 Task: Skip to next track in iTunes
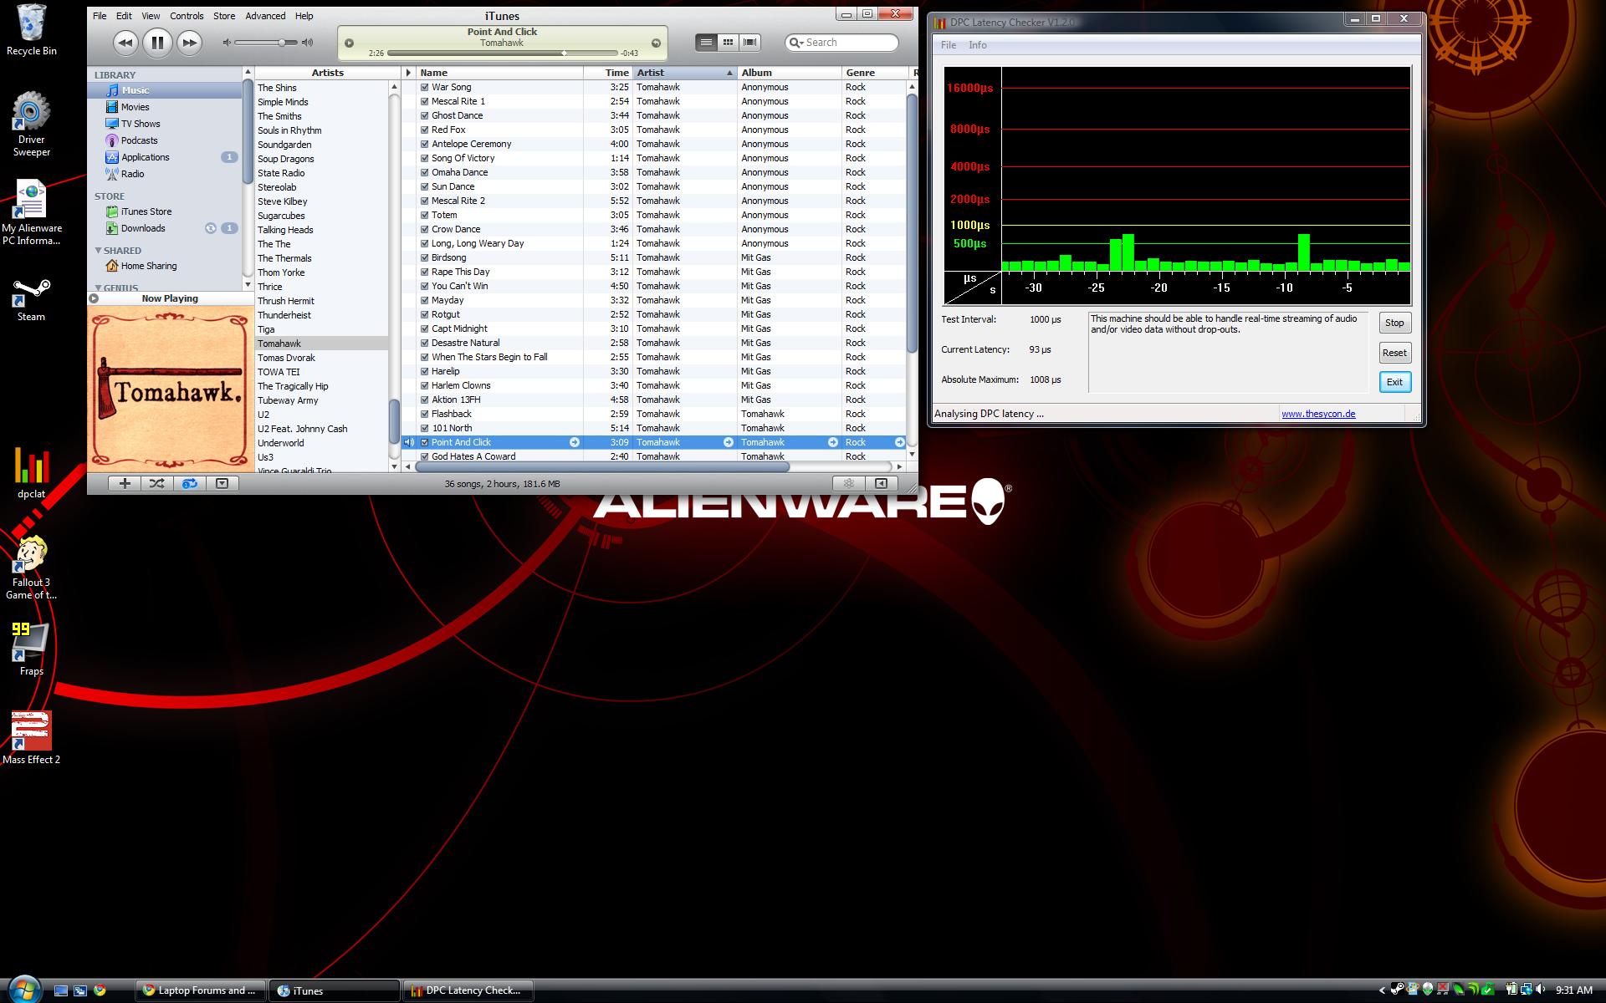190,43
